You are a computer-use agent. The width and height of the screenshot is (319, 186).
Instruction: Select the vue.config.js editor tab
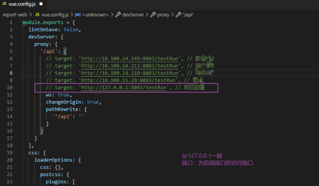22,4
